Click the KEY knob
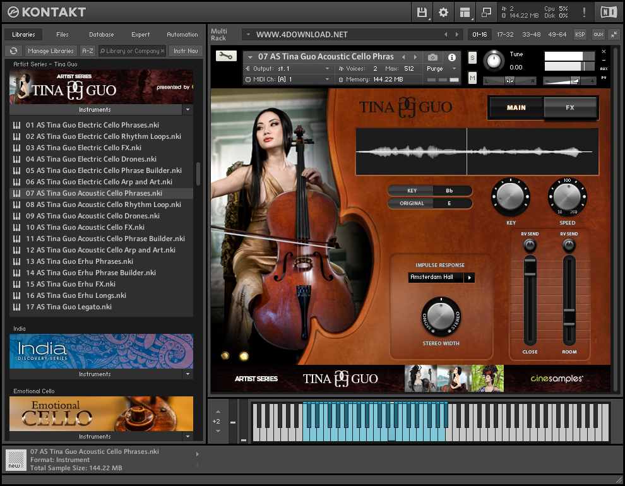Image resolution: width=625 pixels, height=486 pixels. point(511,197)
